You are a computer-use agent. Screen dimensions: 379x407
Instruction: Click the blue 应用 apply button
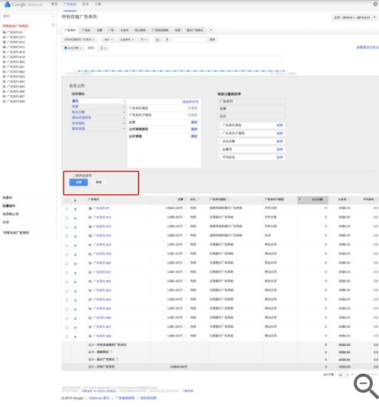[79, 182]
